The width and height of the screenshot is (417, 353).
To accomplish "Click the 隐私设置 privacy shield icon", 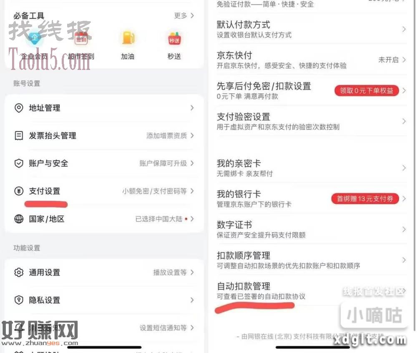I will click(19, 300).
